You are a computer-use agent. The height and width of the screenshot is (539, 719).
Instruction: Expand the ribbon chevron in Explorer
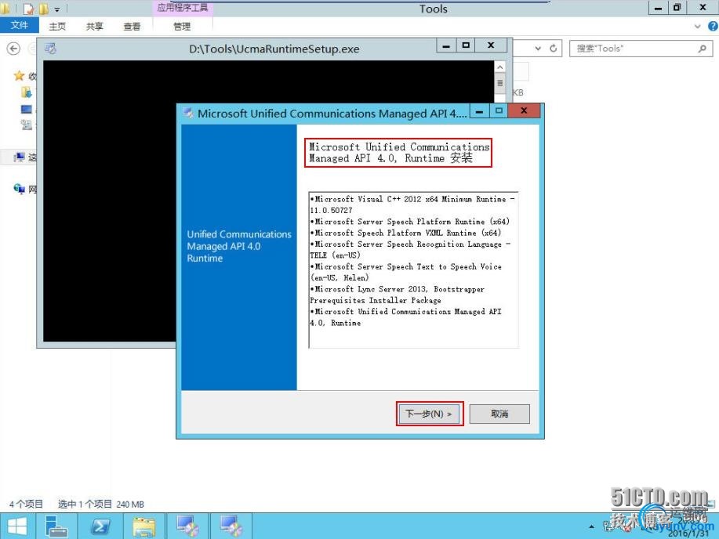pyautogui.click(x=698, y=26)
